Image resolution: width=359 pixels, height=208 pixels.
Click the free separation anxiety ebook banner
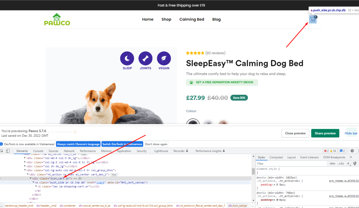click(222, 82)
